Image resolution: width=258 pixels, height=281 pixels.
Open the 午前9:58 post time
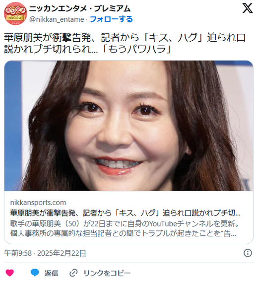click(x=18, y=253)
